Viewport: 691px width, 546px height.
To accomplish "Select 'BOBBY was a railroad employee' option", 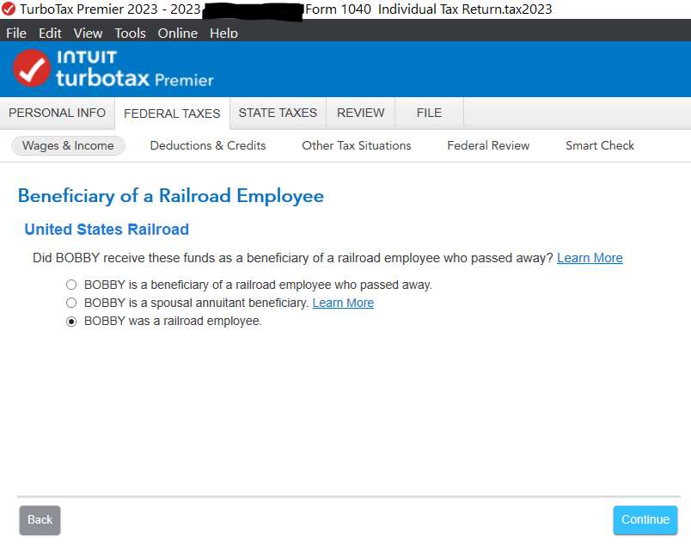I will click(x=71, y=322).
